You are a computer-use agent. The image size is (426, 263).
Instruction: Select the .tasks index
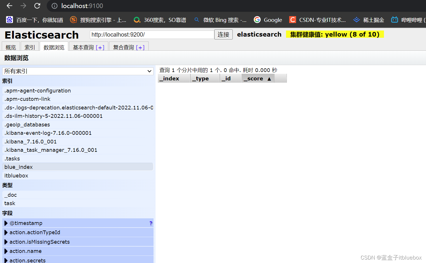coord(78,158)
